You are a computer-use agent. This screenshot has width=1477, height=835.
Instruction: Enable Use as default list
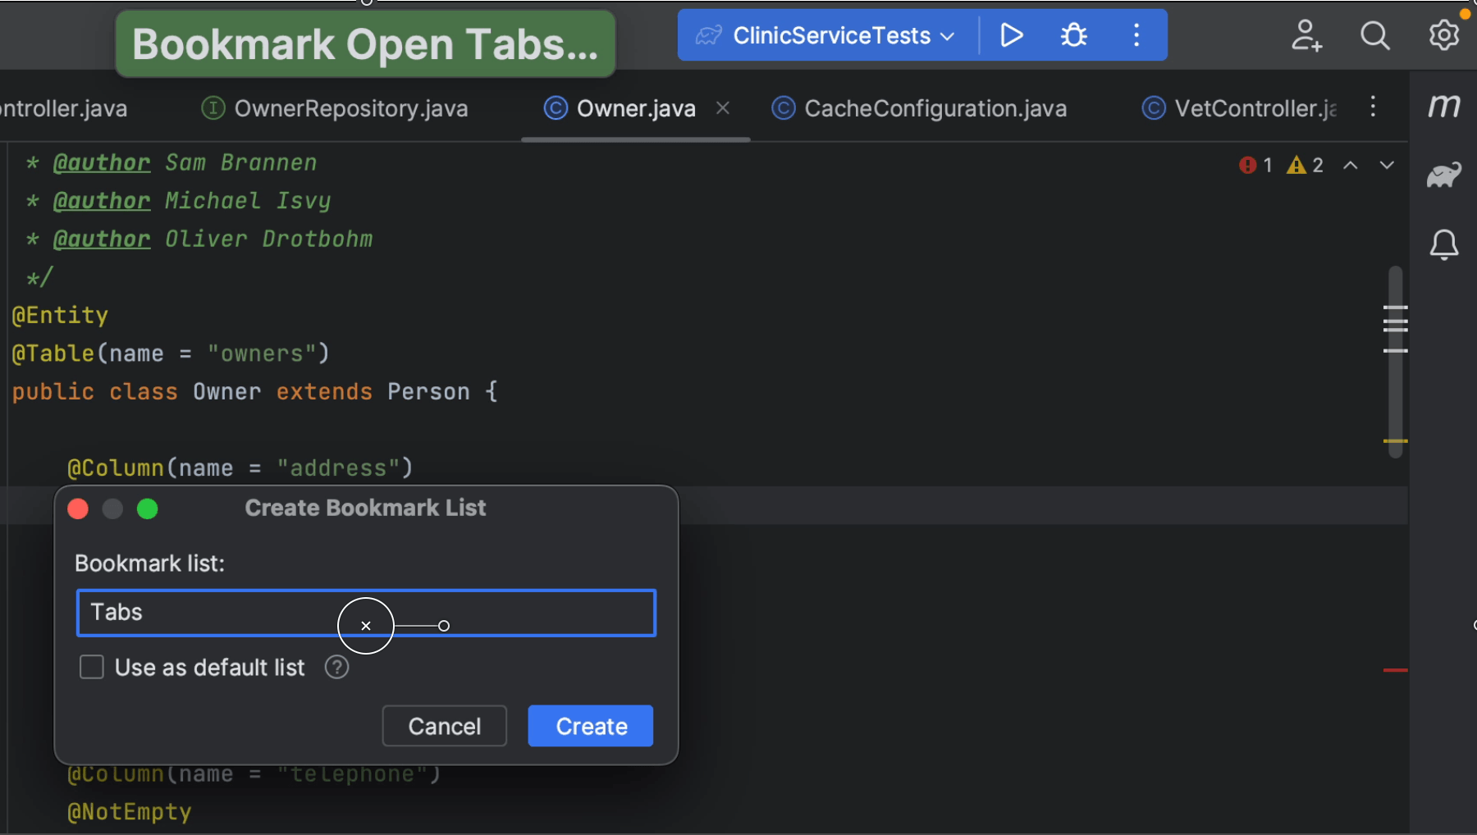pos(91,667)
